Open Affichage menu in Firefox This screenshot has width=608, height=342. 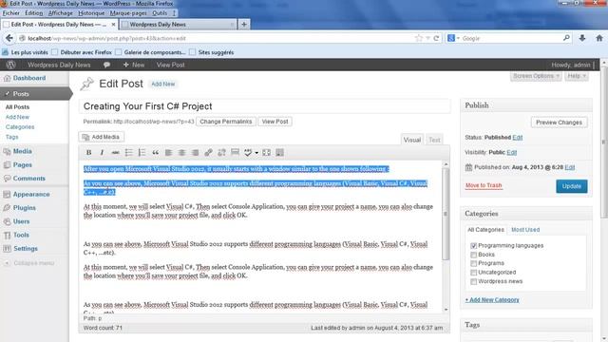pos(60,12)
